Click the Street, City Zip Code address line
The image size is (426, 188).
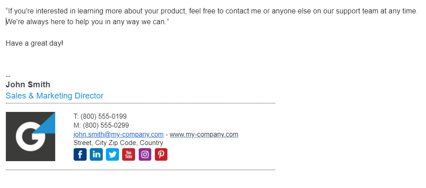click(119, 143)
